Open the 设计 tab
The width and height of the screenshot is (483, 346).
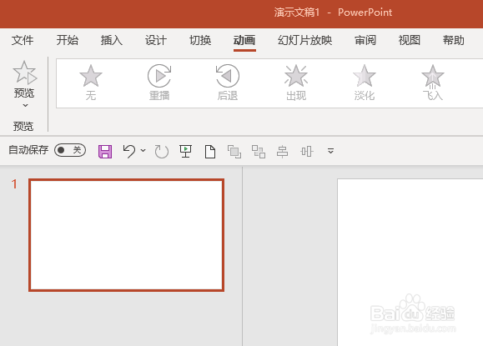156,40
